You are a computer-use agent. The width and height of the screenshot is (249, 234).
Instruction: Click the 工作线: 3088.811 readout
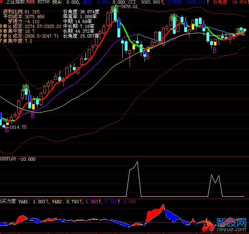click(188, 2)
